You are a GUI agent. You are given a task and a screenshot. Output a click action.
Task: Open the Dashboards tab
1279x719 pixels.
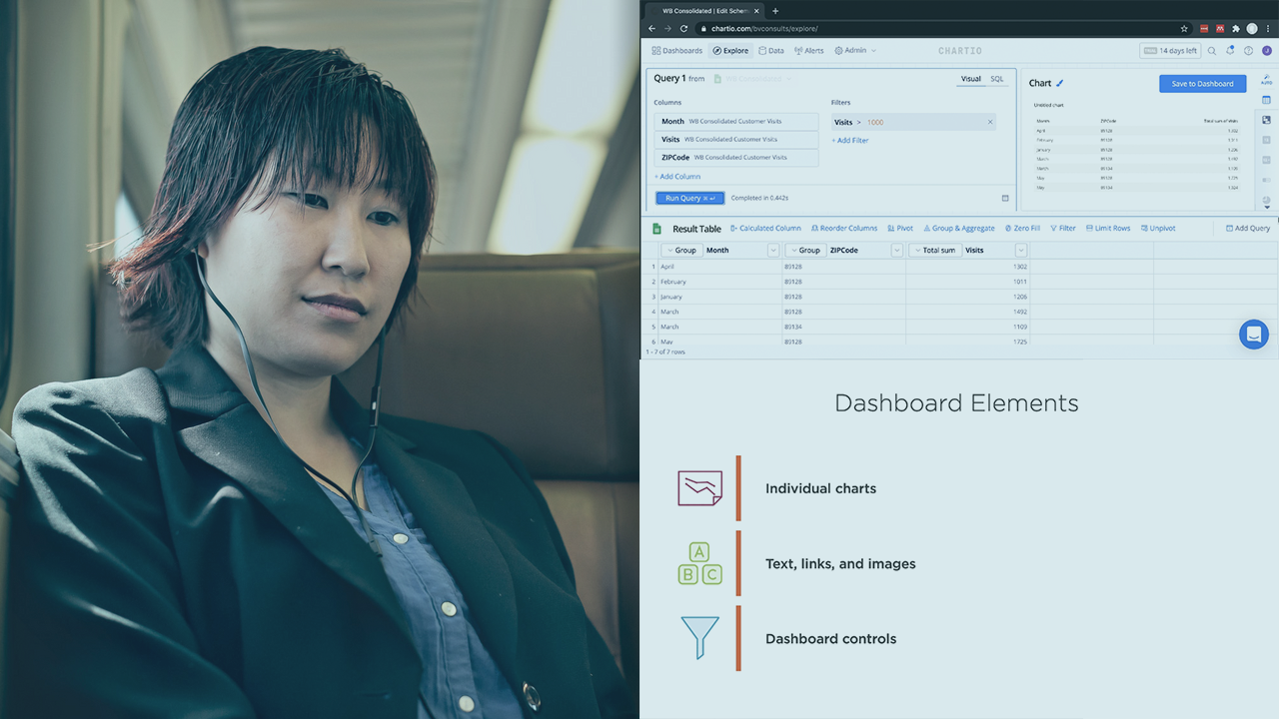pyautogui.click(x=677, y=51)
